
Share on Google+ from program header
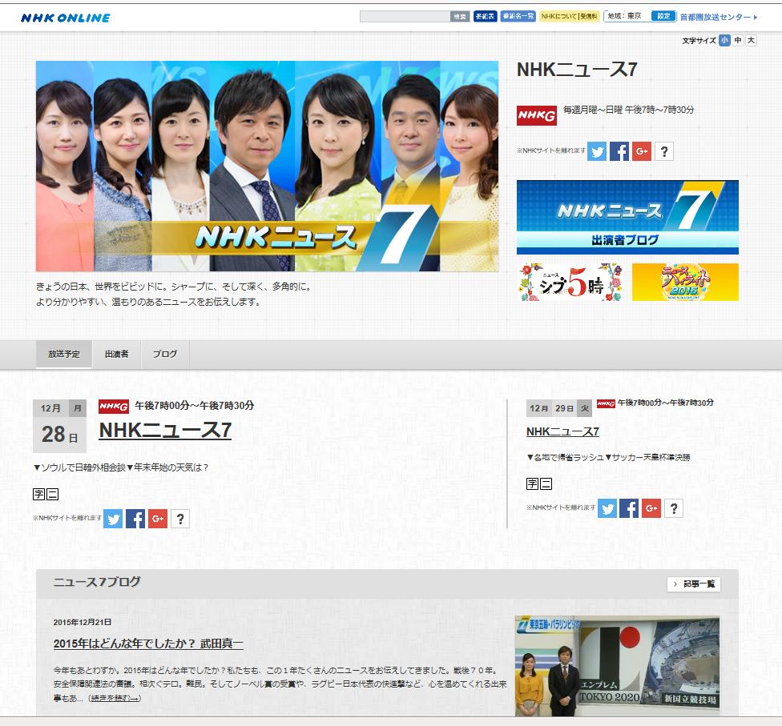[641, 151]
